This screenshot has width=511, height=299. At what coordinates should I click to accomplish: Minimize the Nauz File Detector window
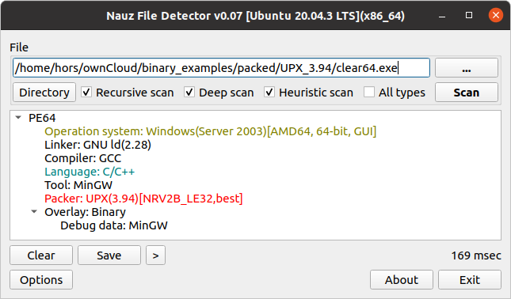442,16
